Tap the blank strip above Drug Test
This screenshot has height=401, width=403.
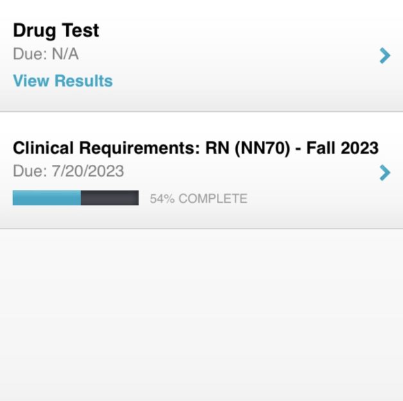pyautogui.click(x=201, y=8)
